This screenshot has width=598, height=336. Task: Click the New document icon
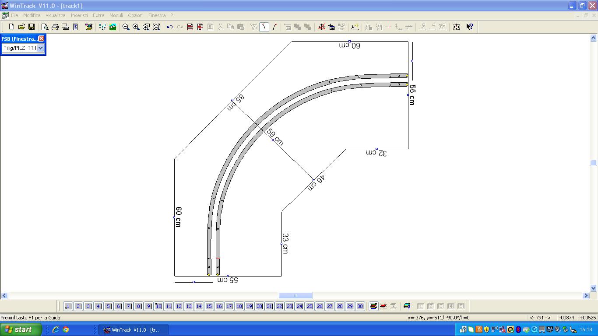[x=12, y=27]
